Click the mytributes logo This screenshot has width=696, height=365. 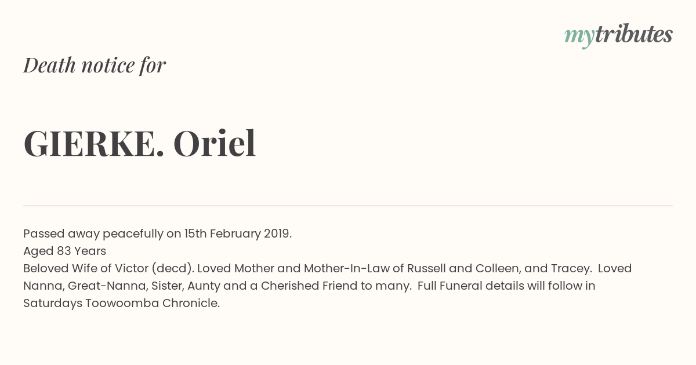(x=618, y=35)
